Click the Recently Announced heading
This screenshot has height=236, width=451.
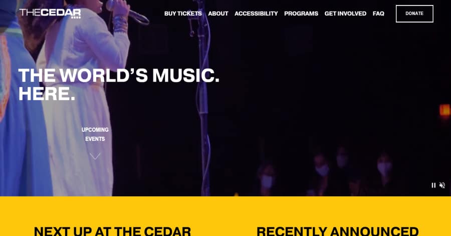click(337, 231)
